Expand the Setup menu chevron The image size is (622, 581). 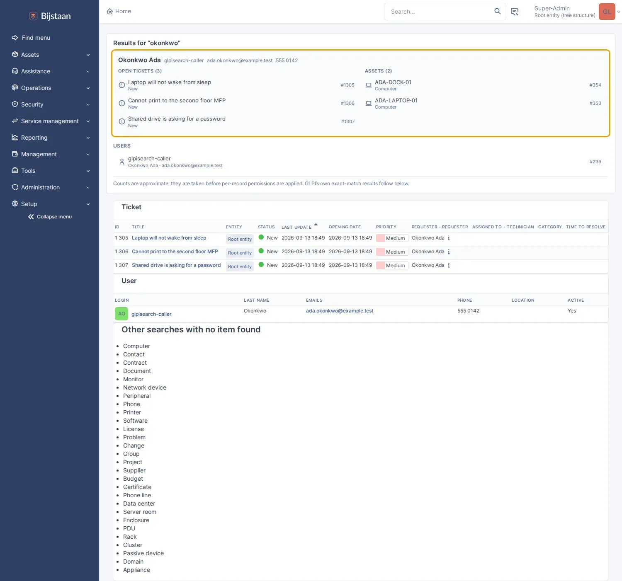[88, 204]
